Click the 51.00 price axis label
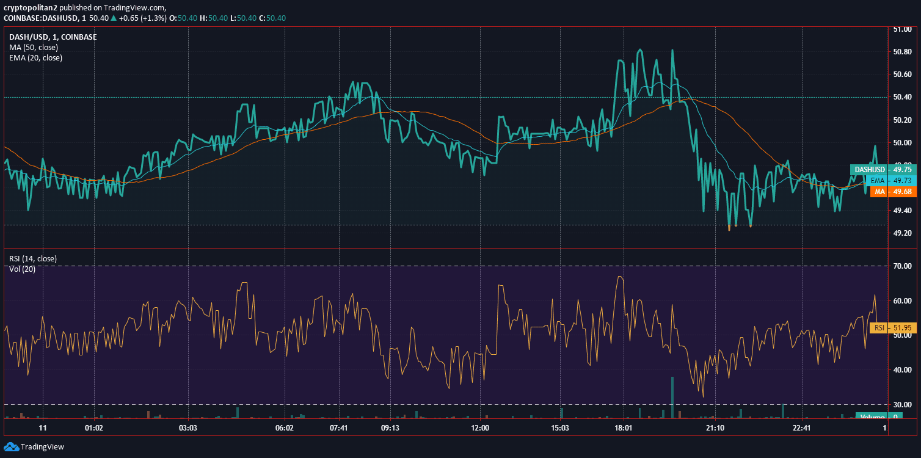921x458 pixels. [x=903, y=29]
